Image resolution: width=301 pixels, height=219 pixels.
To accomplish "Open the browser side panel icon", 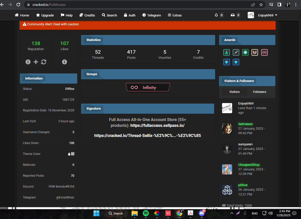I will click(x=279, y=5).
